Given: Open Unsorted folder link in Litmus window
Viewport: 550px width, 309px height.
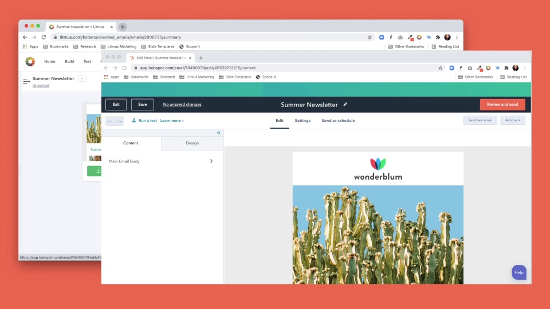Looking at the screenshot, I should coord(41,85).
